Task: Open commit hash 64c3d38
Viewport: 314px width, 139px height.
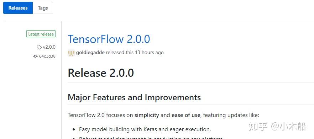Action: coord(47,56)
